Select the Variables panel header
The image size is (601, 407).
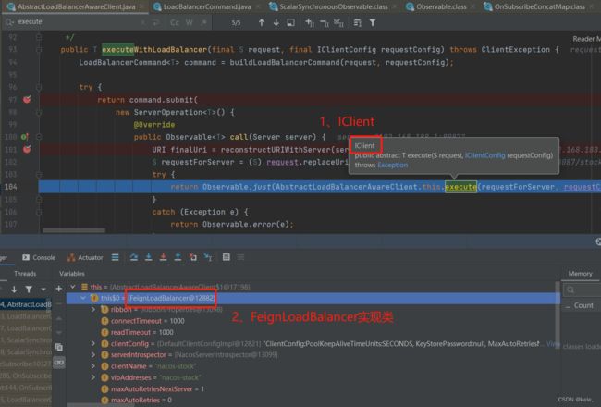click(x=72, y=274)
